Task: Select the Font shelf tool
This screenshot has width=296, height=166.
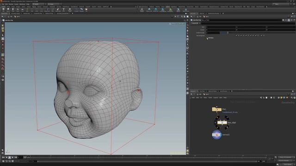Action: 64,10
